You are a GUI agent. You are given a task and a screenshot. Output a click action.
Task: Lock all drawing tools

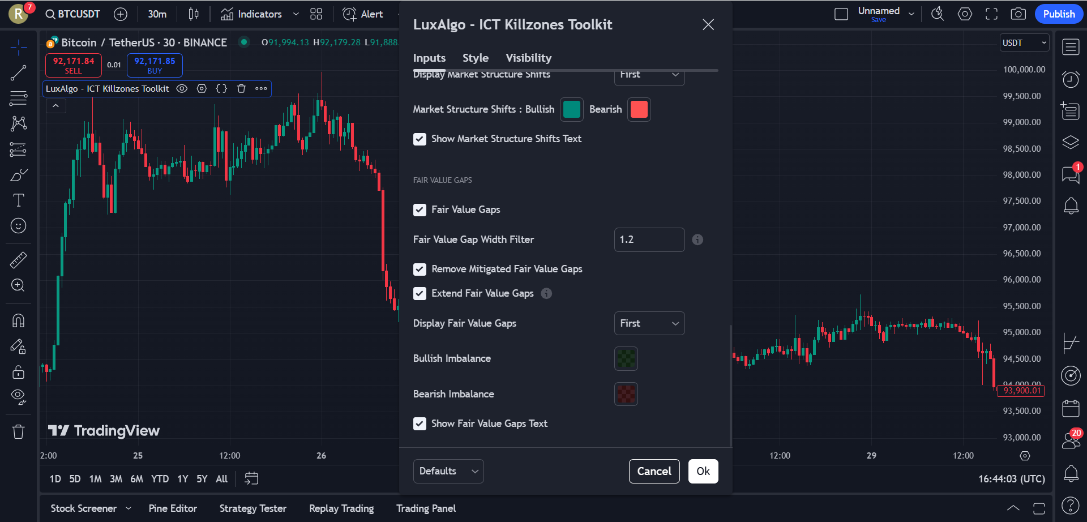tap(18, 372)
